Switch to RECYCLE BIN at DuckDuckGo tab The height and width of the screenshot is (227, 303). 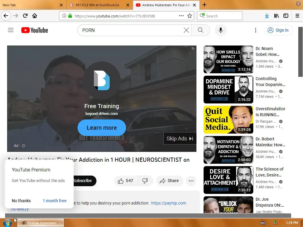coord(97,5)
